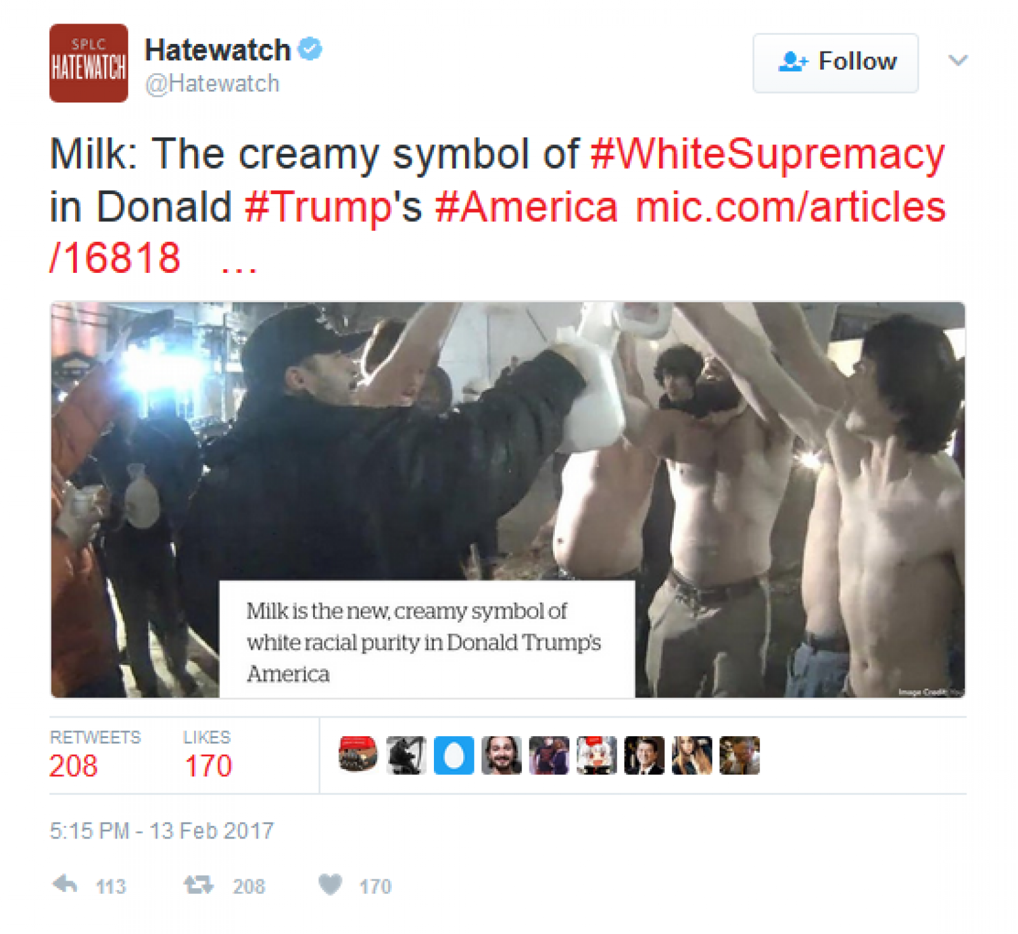The width and height of the screenshot is (1018, 934).
Task: Open the blonde woman liker avatar
Action: [x=692, y=755]
